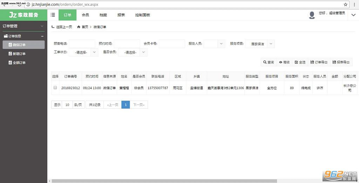
Task: Click 全选 select-all button
Action: coord(300,62)
